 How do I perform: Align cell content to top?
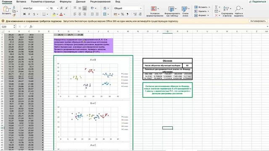click(x=75, y=8)
